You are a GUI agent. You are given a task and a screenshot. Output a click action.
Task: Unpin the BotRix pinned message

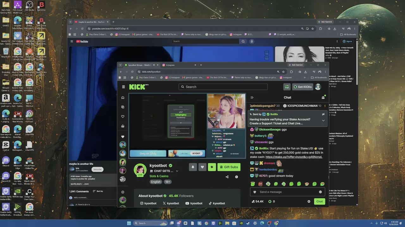(323, 114)
